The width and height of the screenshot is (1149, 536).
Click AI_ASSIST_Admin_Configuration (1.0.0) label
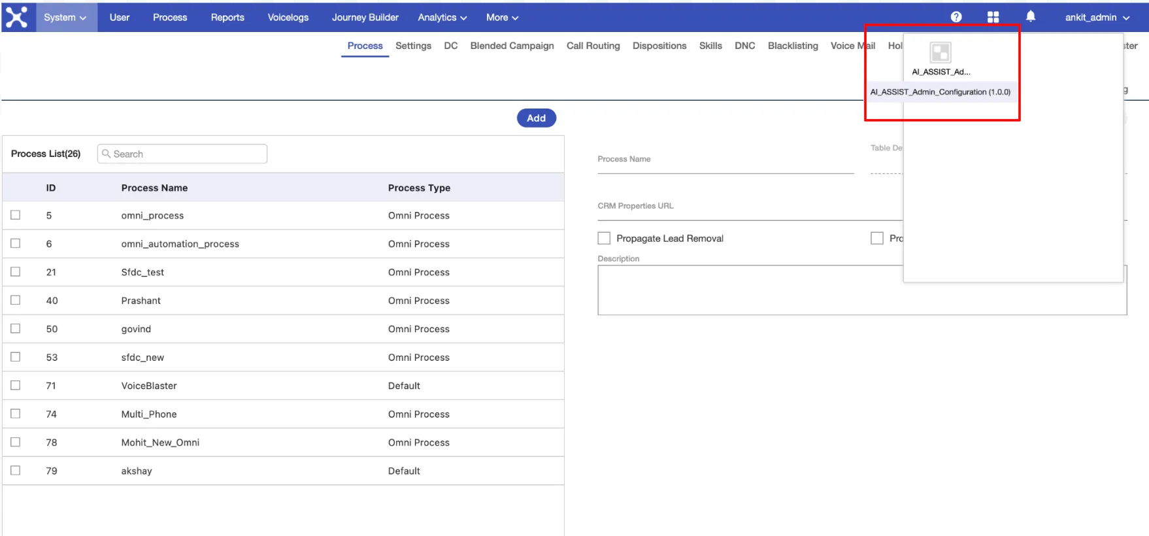[x=941, y=92]
